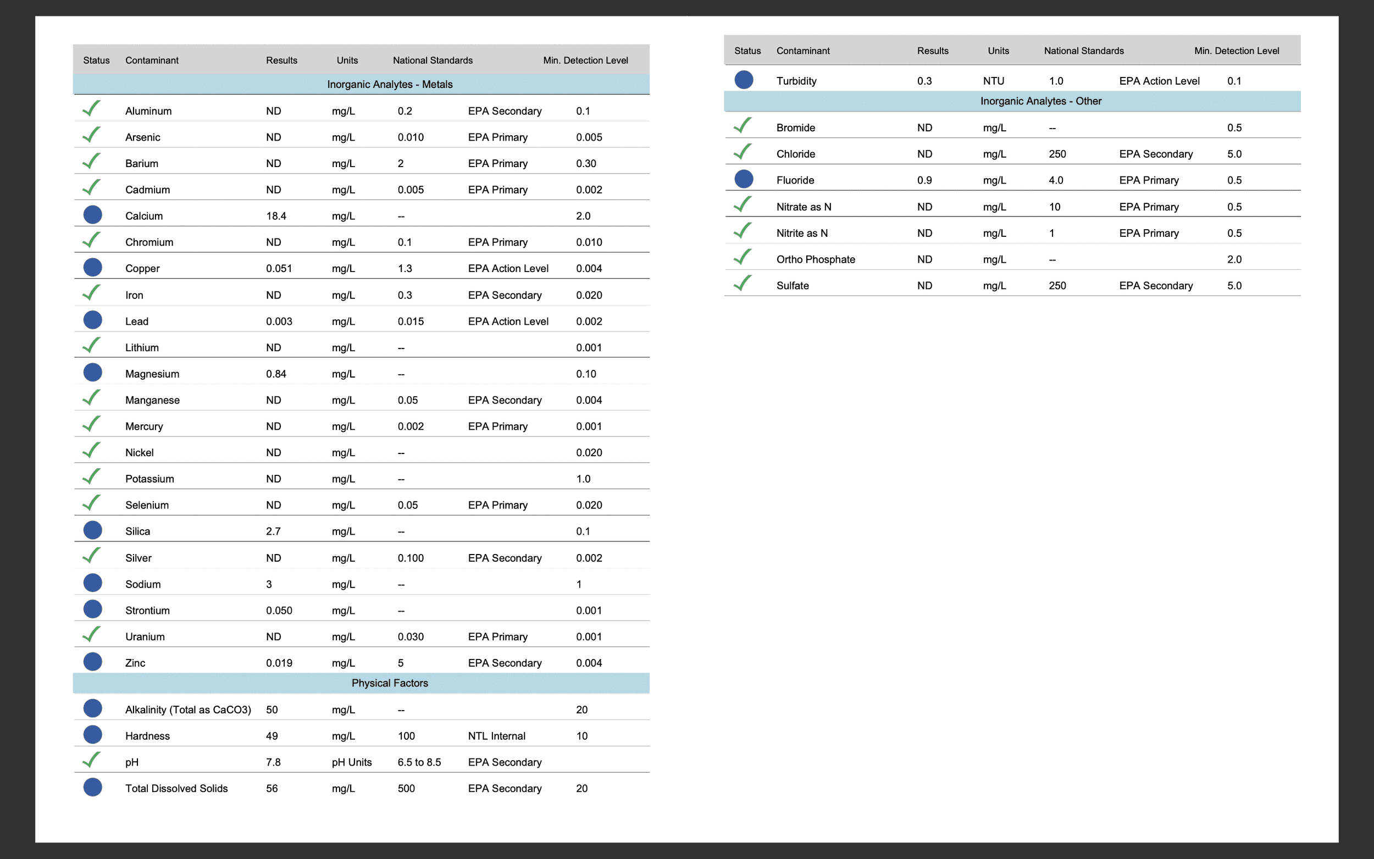Click the green checkmark beside Sulfate
1374x859 pixels.
[743, 284]
